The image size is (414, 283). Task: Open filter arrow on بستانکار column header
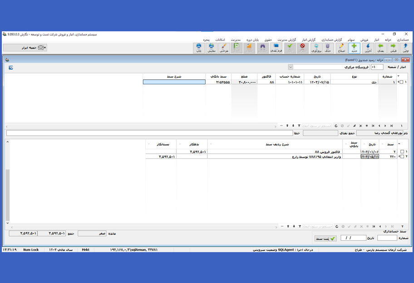click(x=149, y=144)
